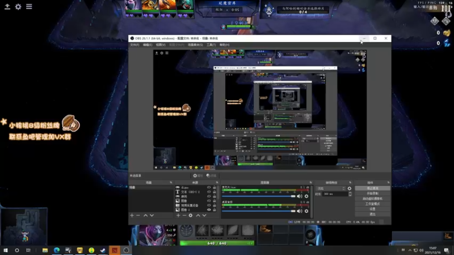Open the 编辑(E) menu in OBS
Viewport: 454px width, 255px height.
point(148,45)
